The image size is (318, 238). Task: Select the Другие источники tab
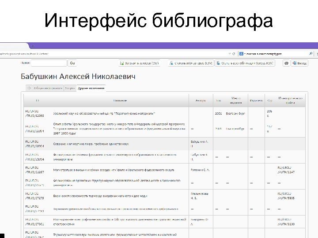(x=91, y=88)
